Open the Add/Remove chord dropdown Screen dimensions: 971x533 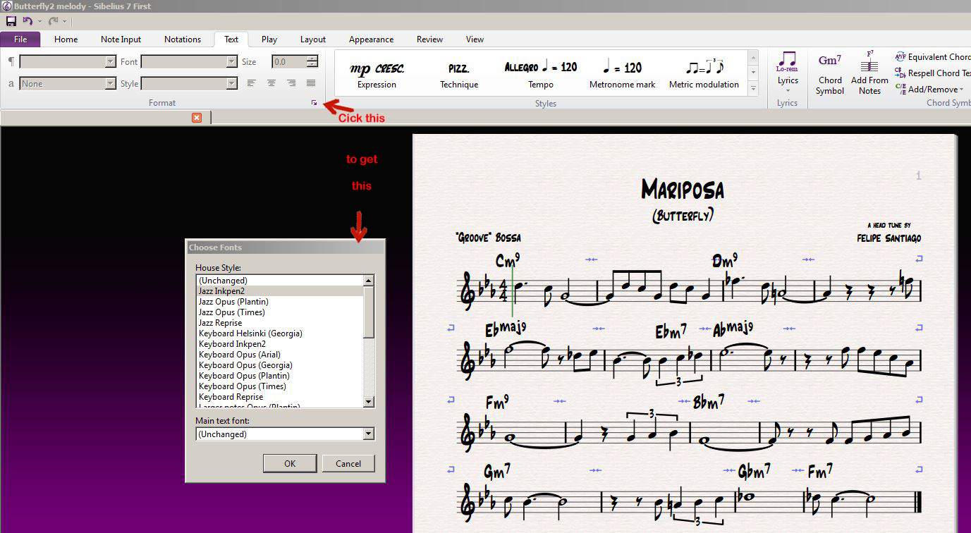929,90
